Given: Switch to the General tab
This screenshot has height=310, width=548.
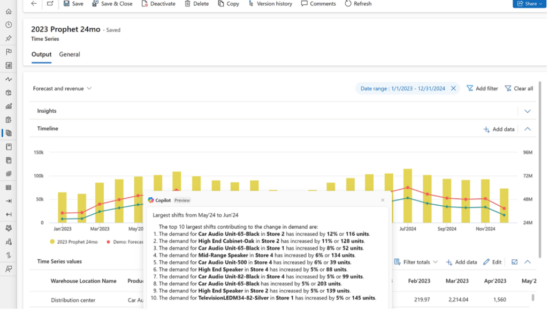Looking at the screenshot, I should [x=70, y=55].
